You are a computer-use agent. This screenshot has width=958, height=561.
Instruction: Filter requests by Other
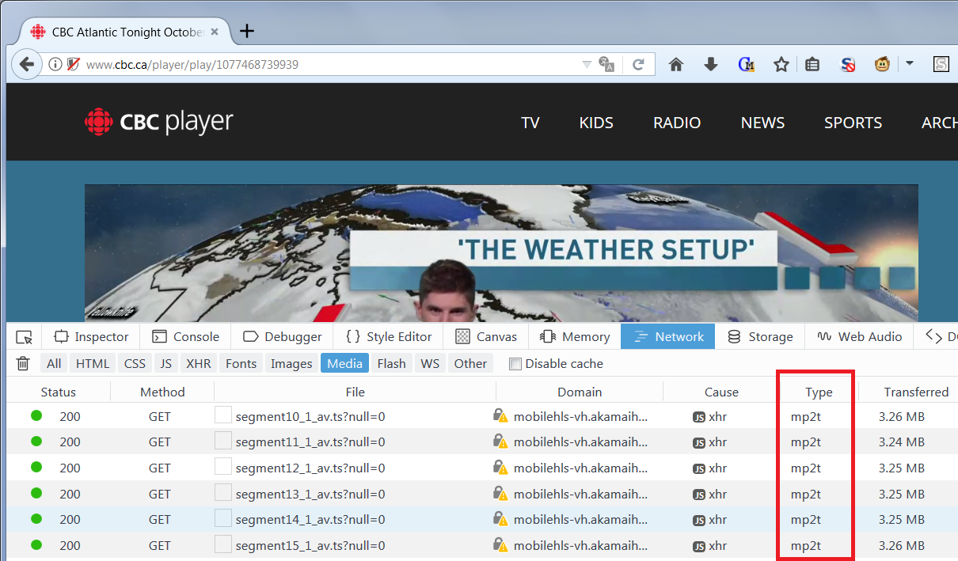pos(470,364)
